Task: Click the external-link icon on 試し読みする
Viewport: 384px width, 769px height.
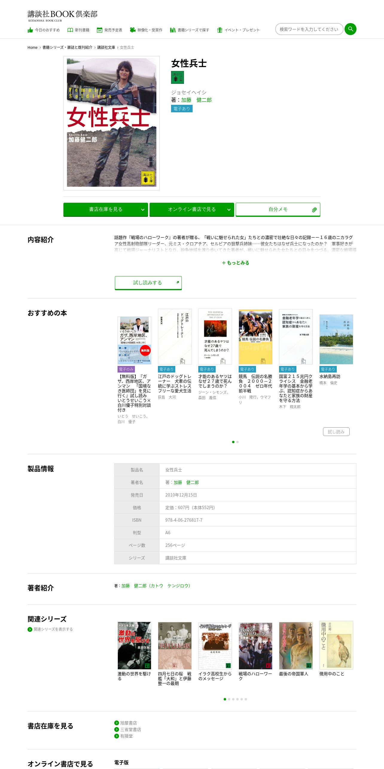Action: 178,282
